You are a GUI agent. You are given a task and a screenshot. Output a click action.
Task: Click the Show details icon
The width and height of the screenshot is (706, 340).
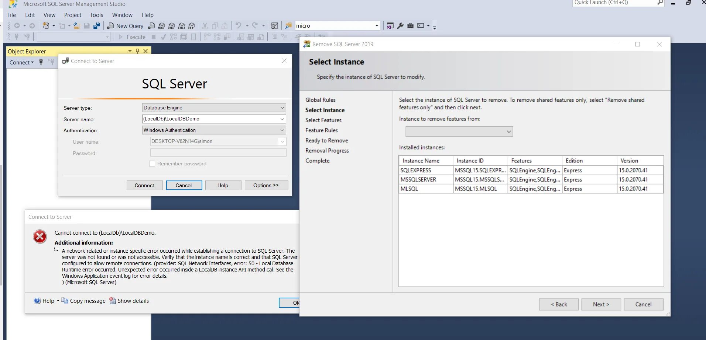click(113, 301)
